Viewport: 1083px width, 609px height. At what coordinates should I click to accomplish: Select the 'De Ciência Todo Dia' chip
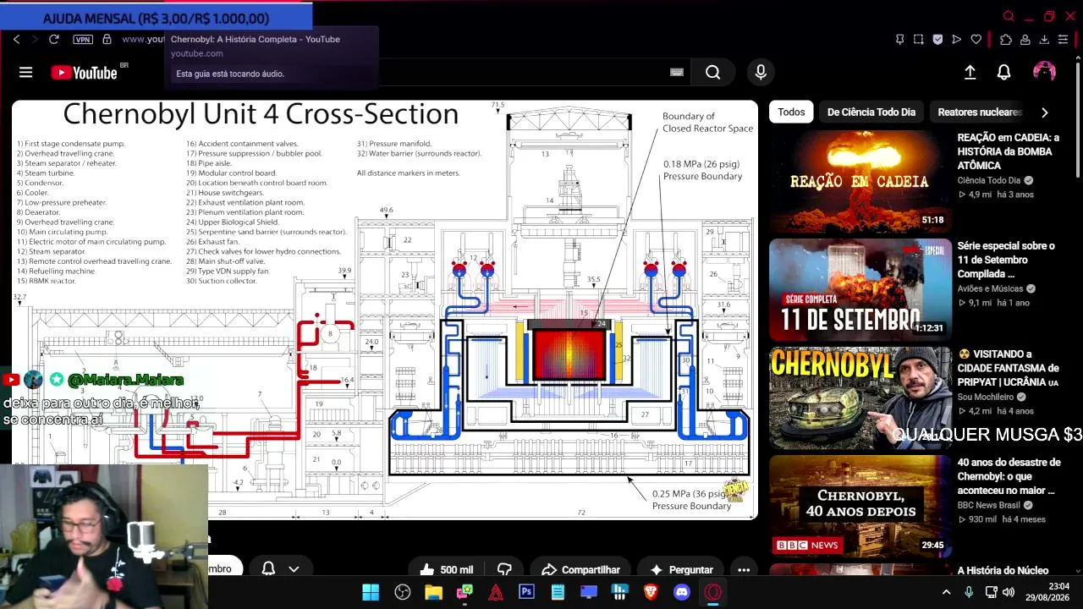tap(871, 112)
